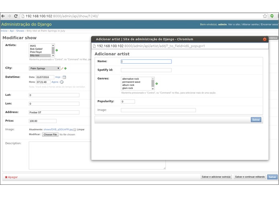This screenshot has height=198, width=279.
Task: Click the main page Salvar button
Action: tap(272, 177)
